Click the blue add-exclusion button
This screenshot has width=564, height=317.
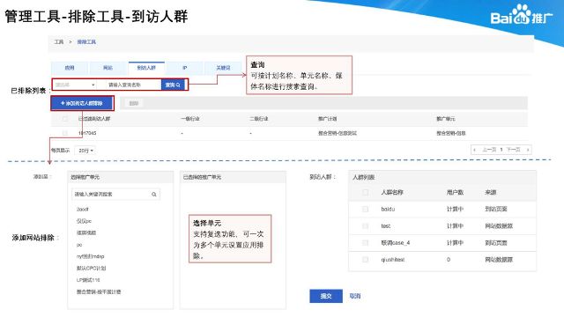coord(82,103)
